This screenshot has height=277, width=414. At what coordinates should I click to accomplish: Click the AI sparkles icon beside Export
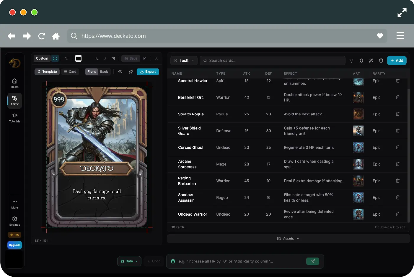[x=131, y=72]
